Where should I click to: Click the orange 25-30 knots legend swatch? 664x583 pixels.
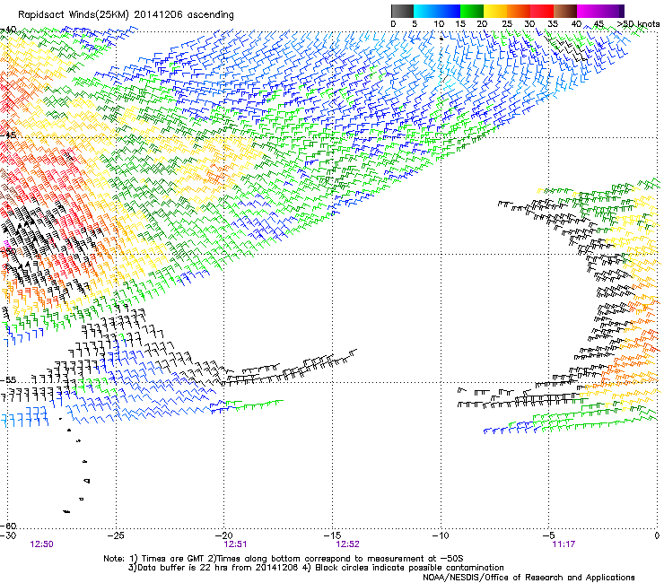[x=519, y=11]
